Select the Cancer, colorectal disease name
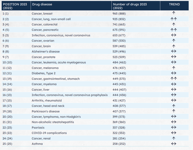Image resolution: width=193 pixels, height=150 pixels. (45, 24)
